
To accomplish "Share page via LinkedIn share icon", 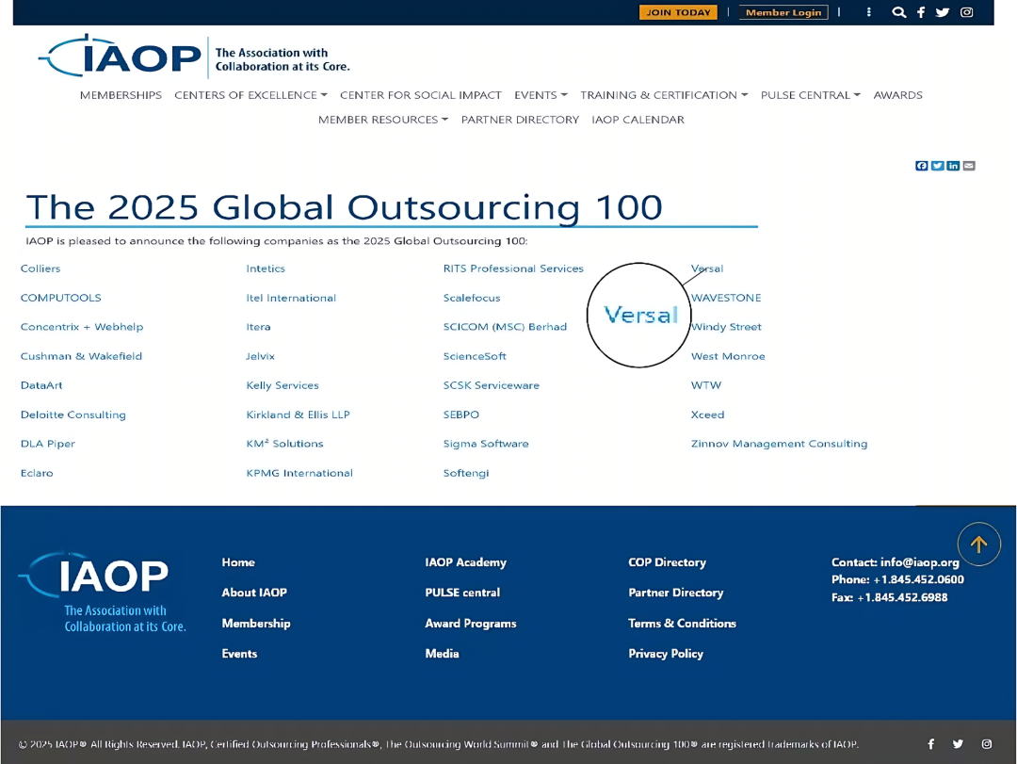I will [953, 166].
